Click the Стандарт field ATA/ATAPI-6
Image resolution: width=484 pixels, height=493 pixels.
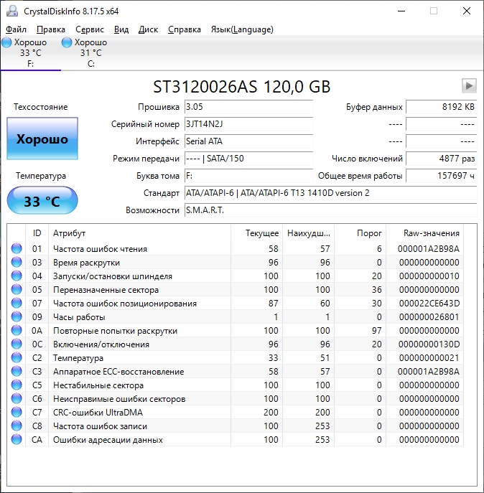[330, 193]
